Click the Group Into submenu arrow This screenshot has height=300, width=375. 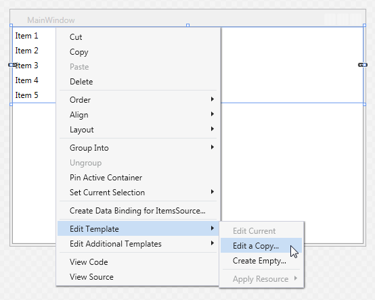coord(212,147)
